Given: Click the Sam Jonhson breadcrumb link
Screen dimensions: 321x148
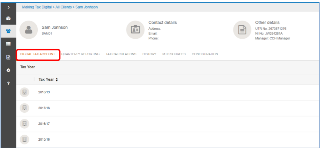Looking at the screenshot, I should pos(87,7).
